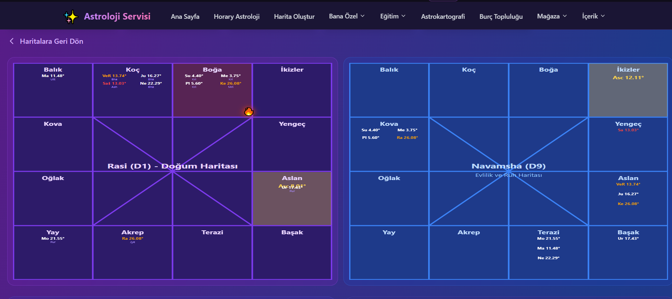Expand the Bana Özel dropdown menu
The width and height of the screenshot is (672, 299).
347,16
